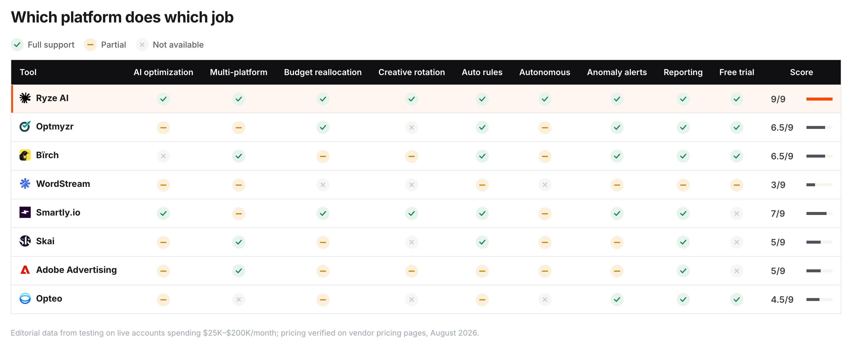Click the 'Ryze AI' tool name

point(52,98)
